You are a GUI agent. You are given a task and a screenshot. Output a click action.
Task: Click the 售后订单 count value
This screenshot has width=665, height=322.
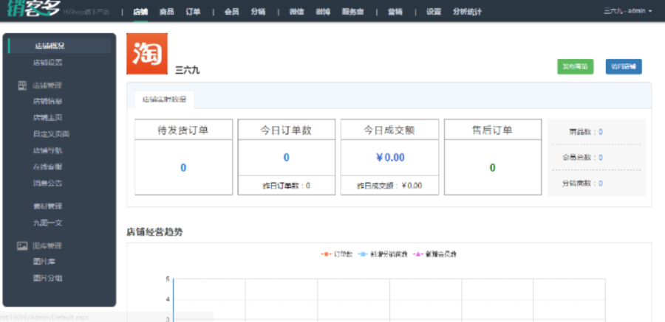pyautogui.click(x=492, y=168)
